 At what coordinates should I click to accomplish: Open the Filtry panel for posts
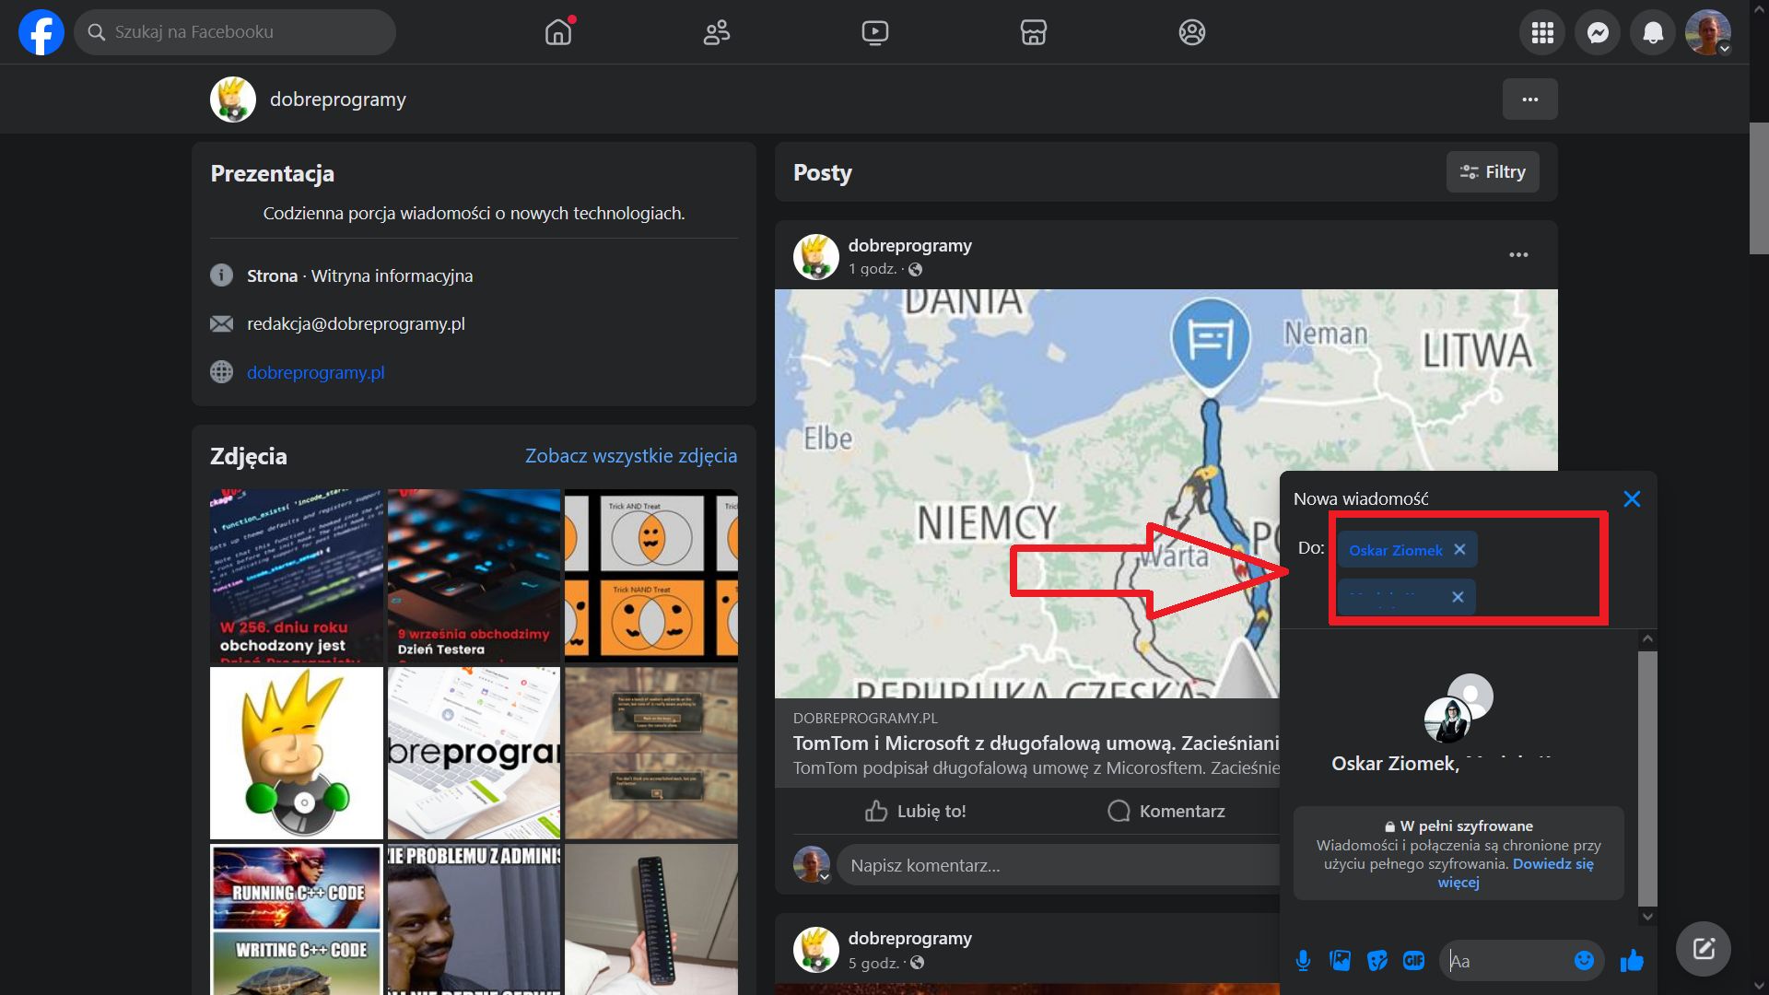coord(1492,171)
